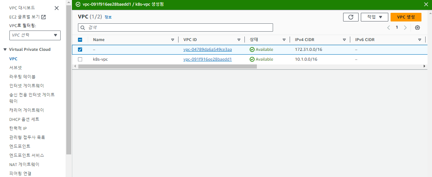
Task: Sort by IPv6 CIDR column arrow
Action: (x=420, y=40)
